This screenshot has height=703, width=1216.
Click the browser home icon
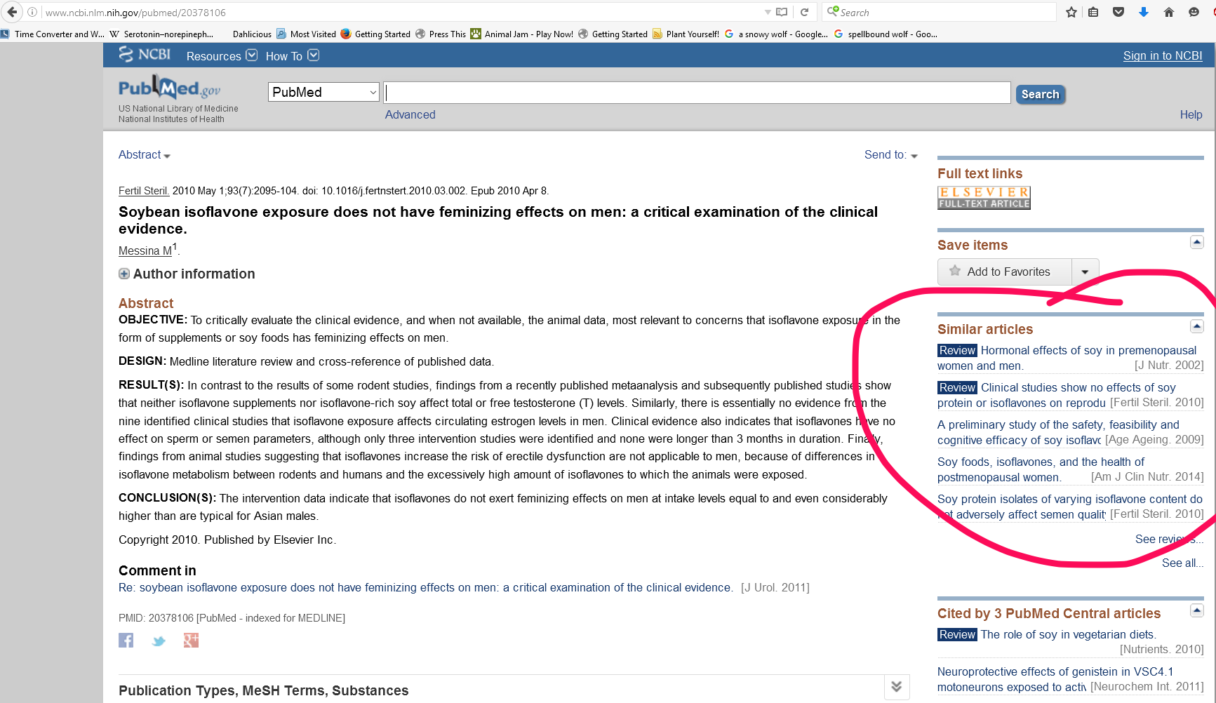(1168, 12)
